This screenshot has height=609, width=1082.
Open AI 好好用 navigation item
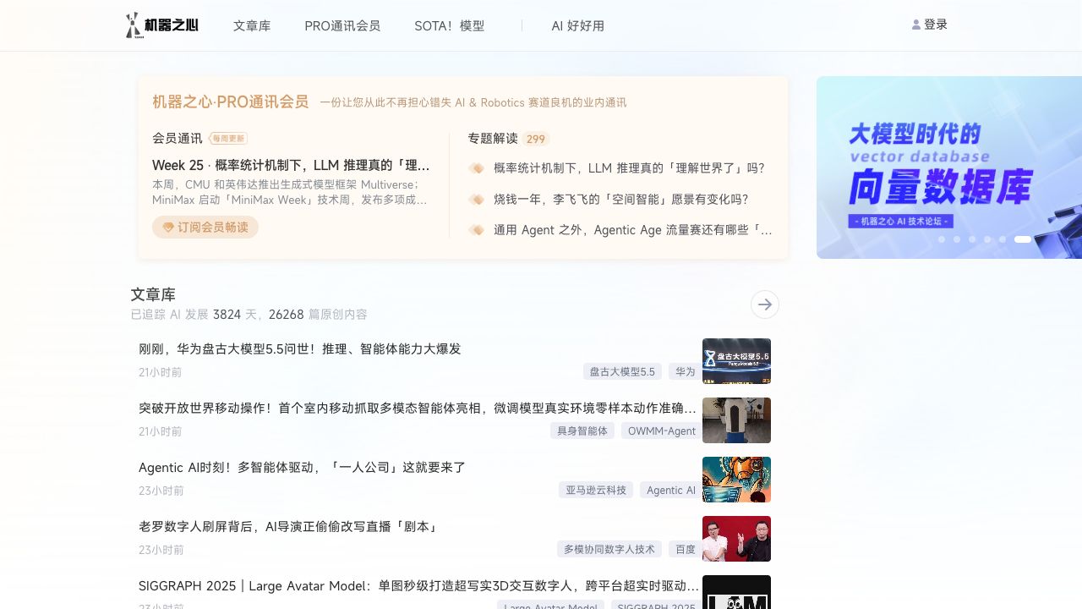click(577, 26)
